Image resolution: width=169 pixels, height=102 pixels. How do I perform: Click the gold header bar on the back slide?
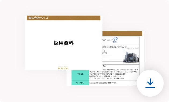coord(122,34)
